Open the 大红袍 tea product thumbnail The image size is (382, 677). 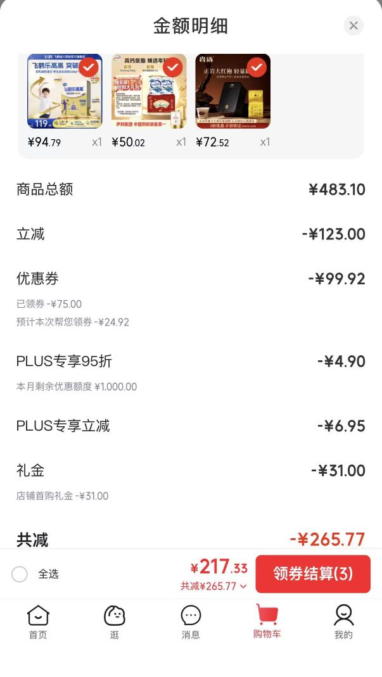click(233, 91)
